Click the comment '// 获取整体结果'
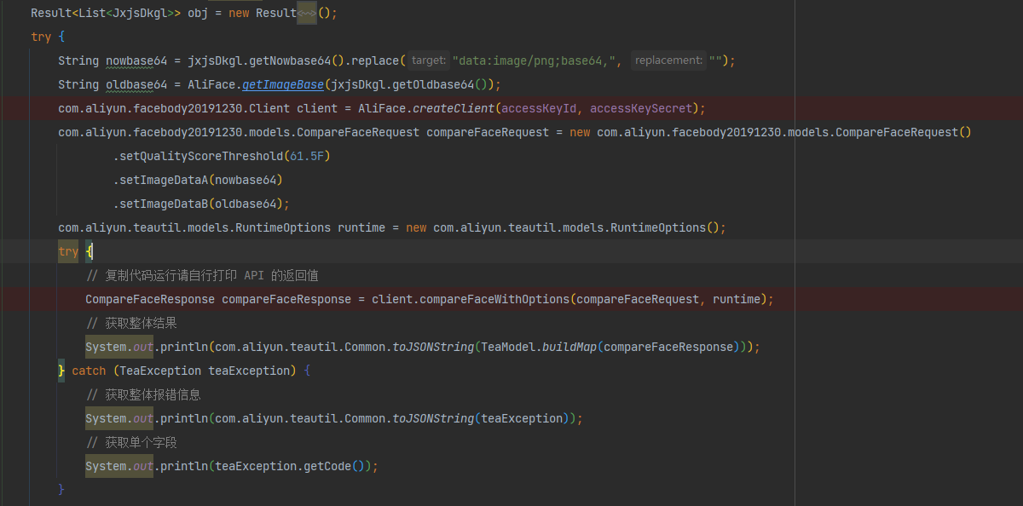 pyautogui.click(x=131, y=323)
